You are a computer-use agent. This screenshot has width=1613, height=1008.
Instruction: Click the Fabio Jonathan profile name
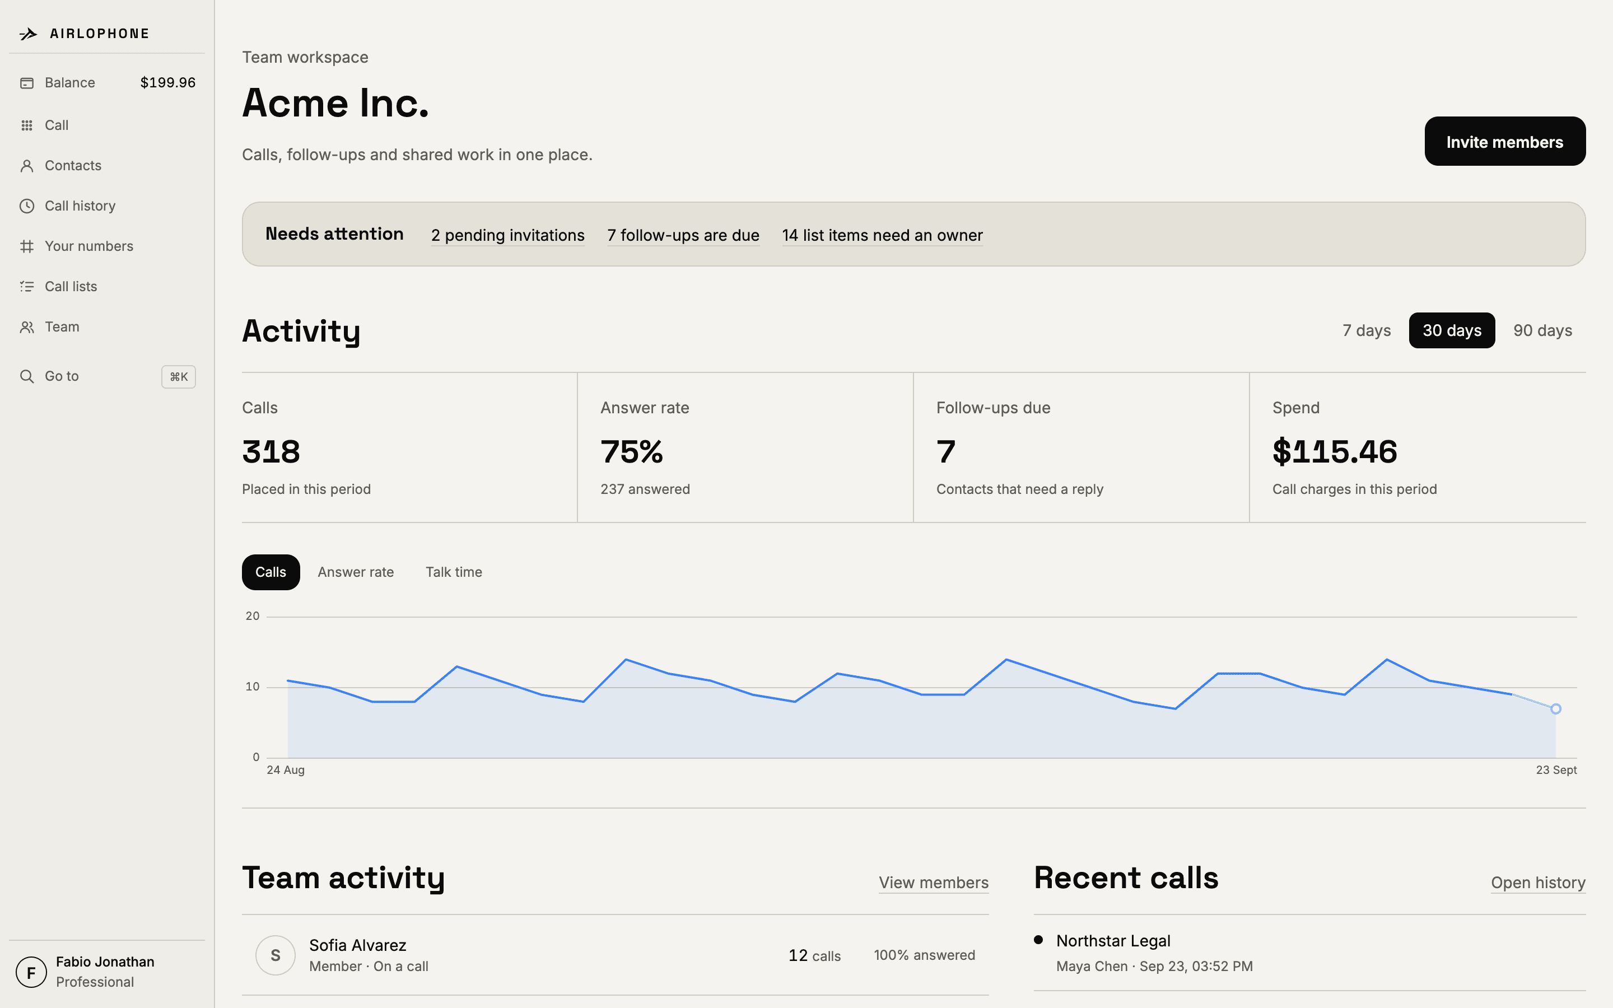pos(105,962)
